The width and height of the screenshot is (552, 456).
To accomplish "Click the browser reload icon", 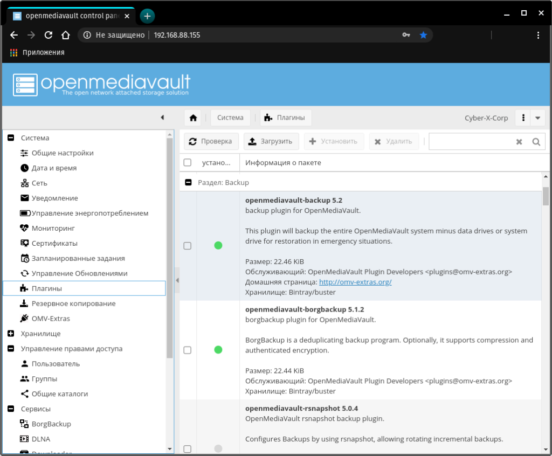I will point(49,35).
